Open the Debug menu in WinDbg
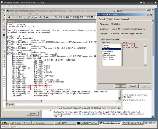Viewport: 158px width, 129px height. [23, 14]
